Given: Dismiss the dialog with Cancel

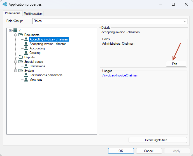Looking at the screenshot, I should (x=149, y=151).
